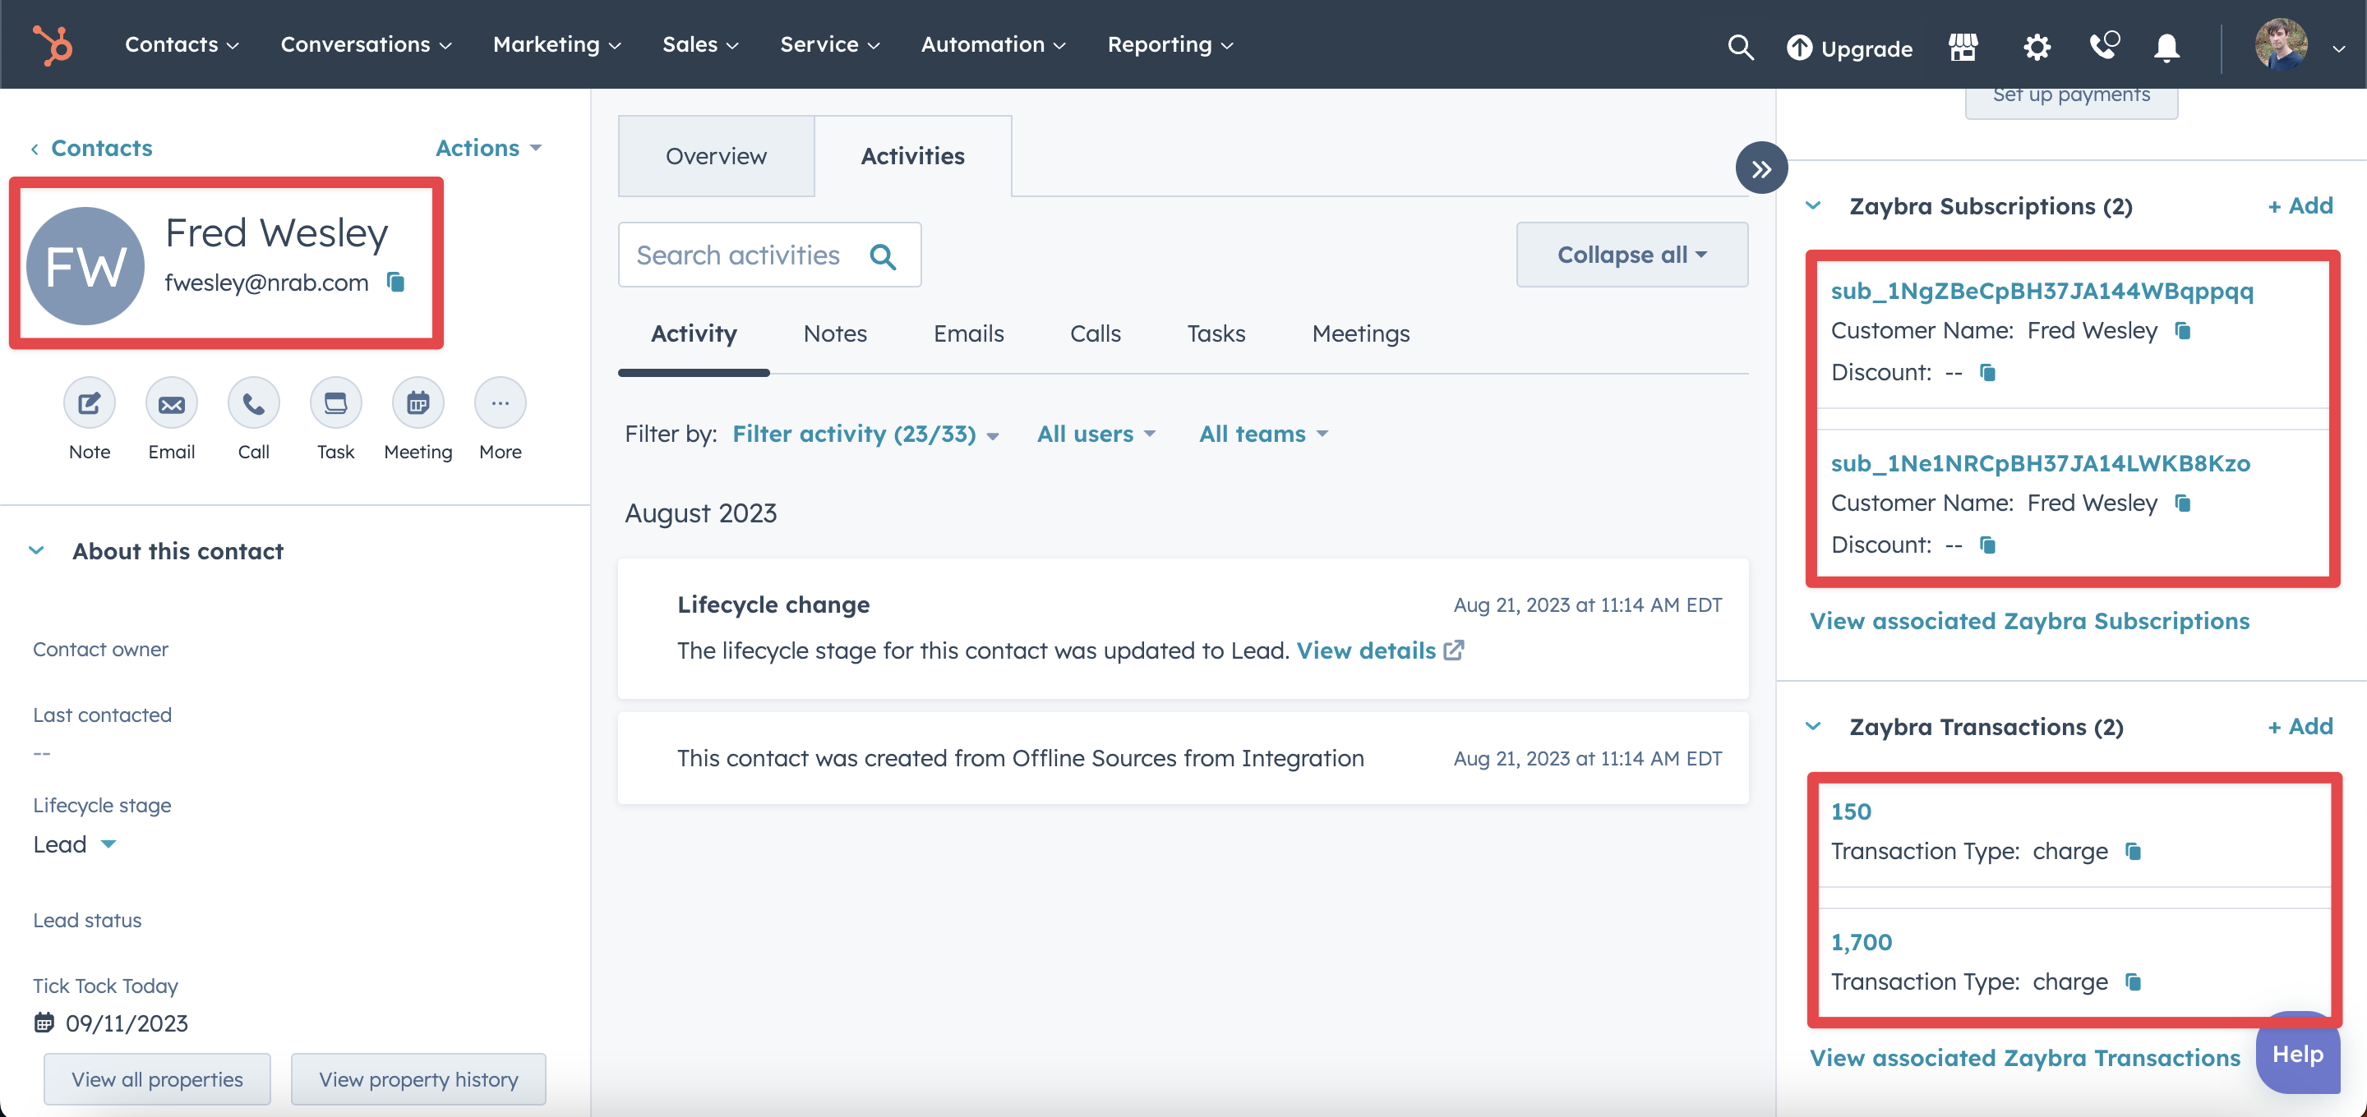Open the More actions ellipsis button

(500, 402)
